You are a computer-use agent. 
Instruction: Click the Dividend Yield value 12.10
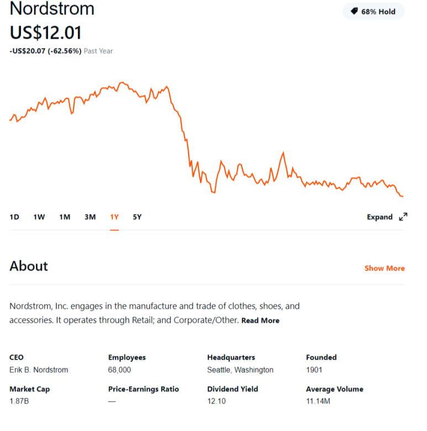pyautogui.click(x=216, y=401)
